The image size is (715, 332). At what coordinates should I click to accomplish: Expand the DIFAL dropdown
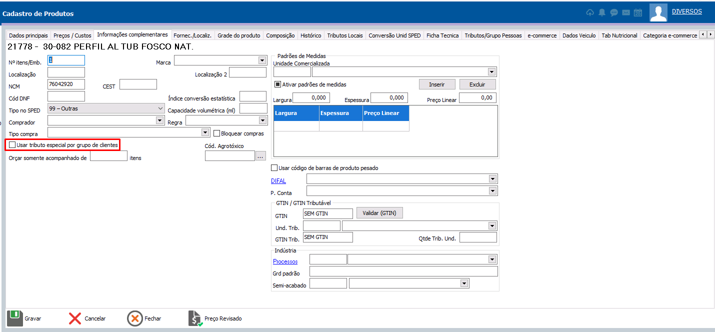pyautogui.click(x=493, y=179)
